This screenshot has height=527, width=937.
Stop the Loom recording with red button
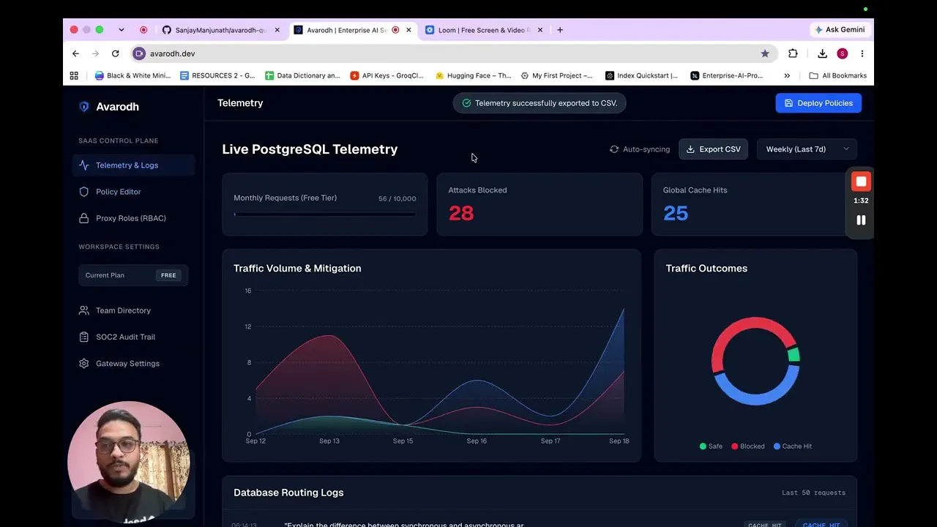click(861, 182)
